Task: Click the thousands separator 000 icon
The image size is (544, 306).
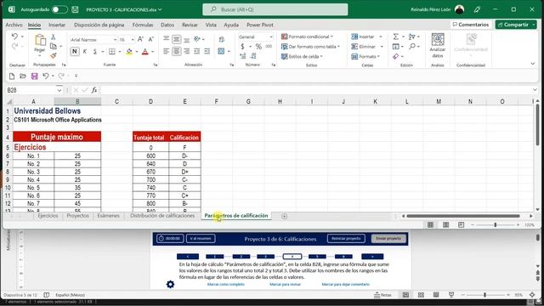Action: [269, 46]
